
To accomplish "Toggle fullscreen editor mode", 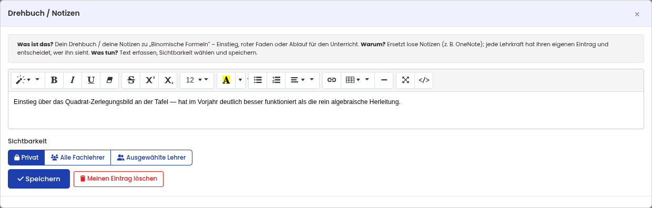I will point(405,80).
